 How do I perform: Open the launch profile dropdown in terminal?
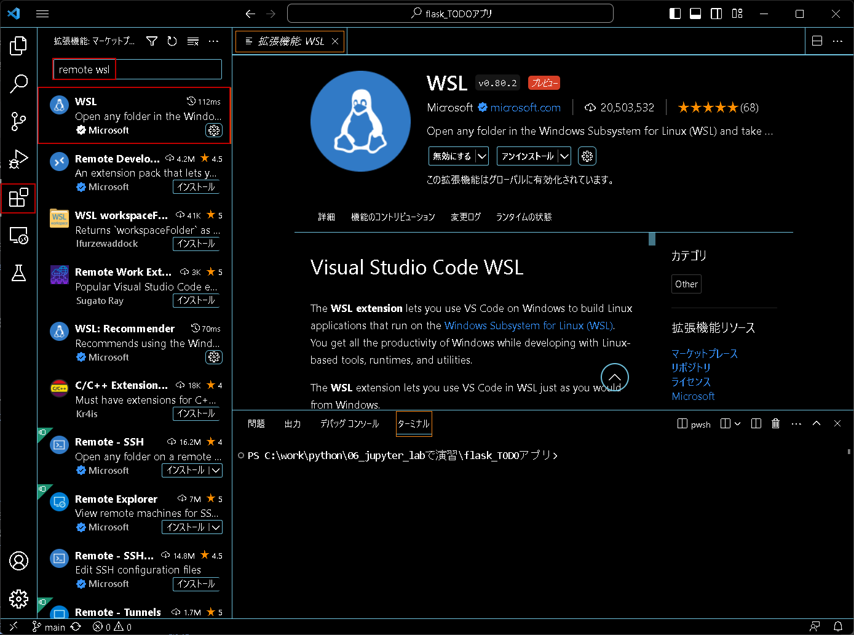(737, 423)
